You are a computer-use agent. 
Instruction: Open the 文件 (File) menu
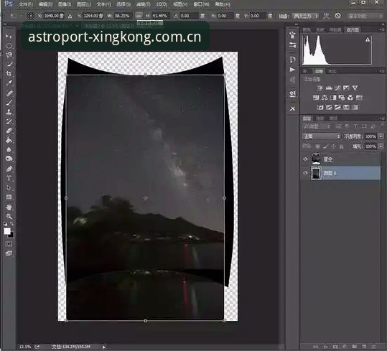tap(25, 4)
